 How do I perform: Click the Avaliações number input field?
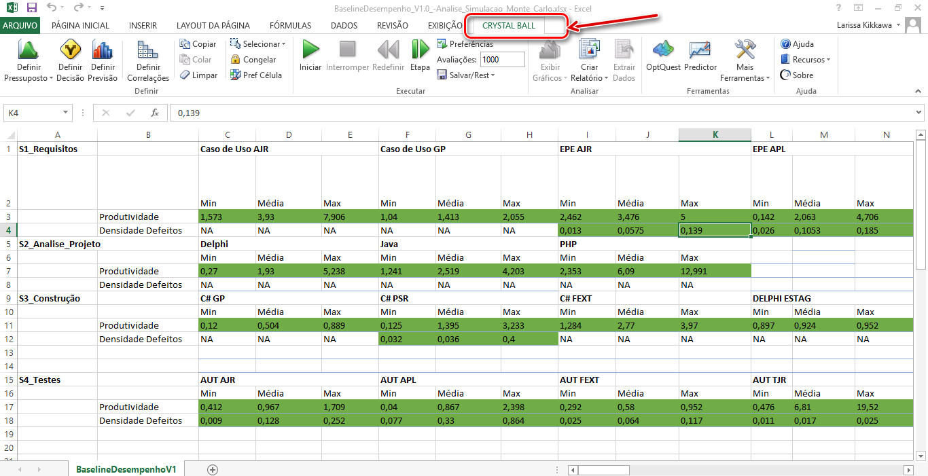pos(502,60)
